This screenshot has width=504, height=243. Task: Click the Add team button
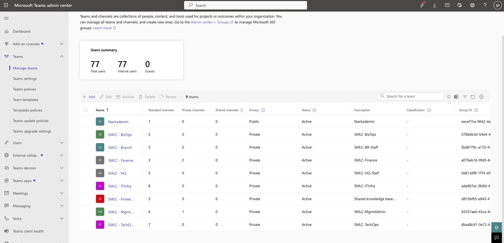89,97
